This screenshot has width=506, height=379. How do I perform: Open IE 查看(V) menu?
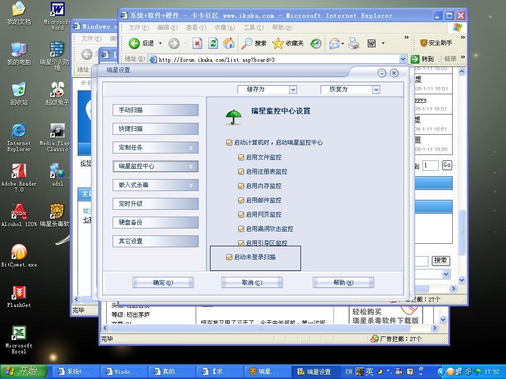coord(196,28)
